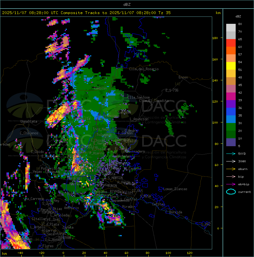Click the L_PAZ map label

(206, 224)
